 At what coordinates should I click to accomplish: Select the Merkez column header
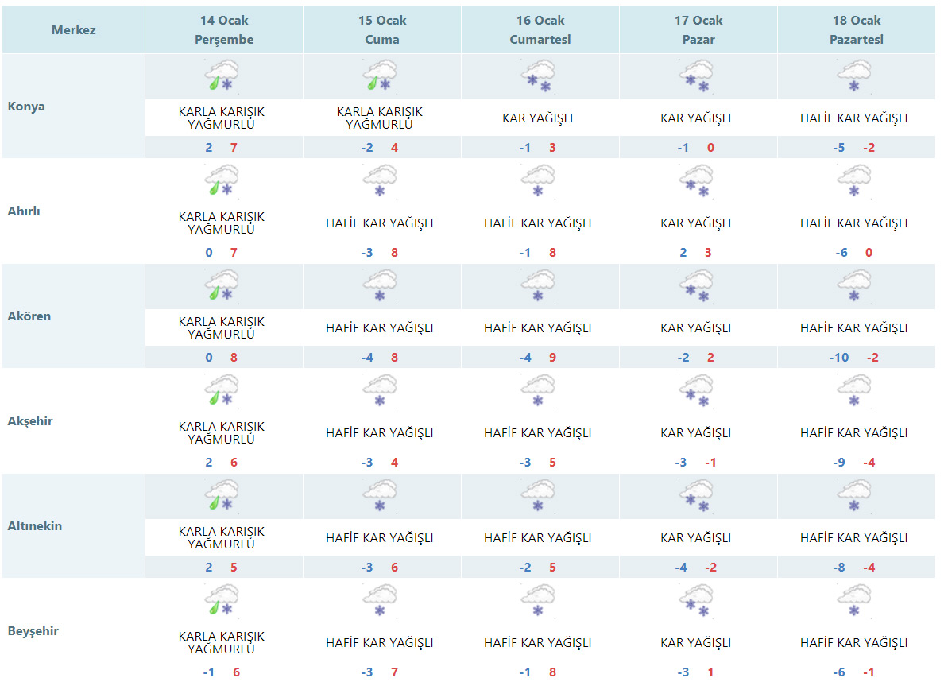click(74, 30)
